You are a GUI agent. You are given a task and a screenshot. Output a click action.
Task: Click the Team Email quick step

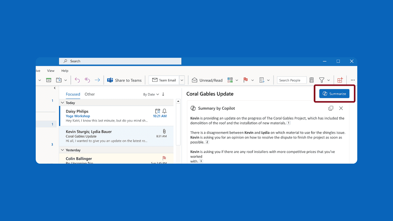click(164, 80)
